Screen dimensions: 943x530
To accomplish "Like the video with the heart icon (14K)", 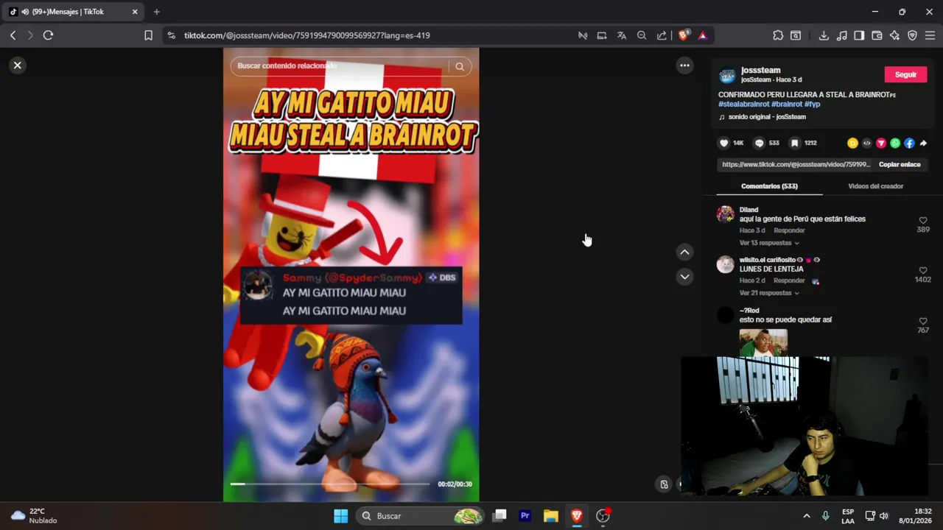I will 723,144.
